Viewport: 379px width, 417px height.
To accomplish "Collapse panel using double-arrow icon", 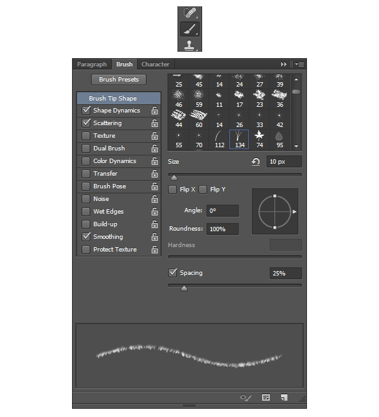I will 284,64.
